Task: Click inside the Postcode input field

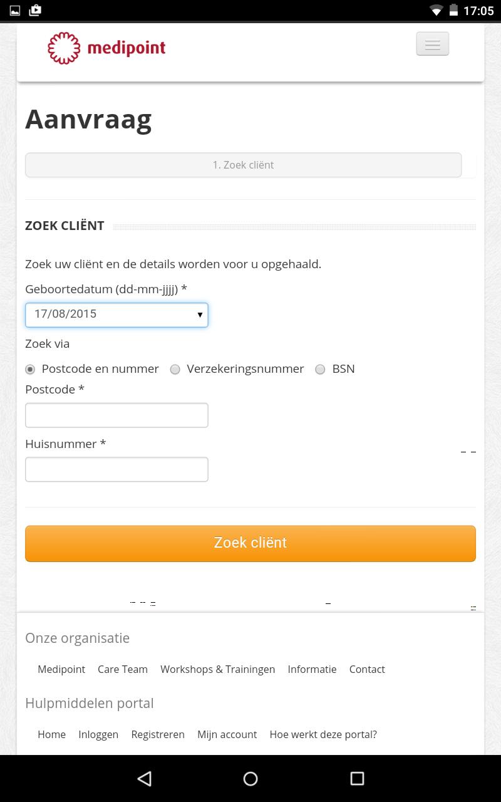Action: coord(116,415)
